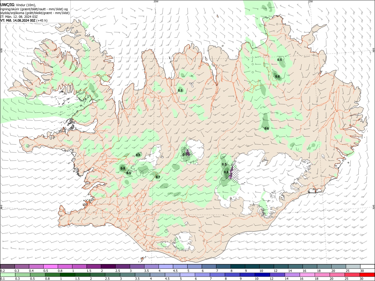Pick the bright red 30 mm rain legend swatch
Screen dimensions: 375x281
tap(367, 275)
